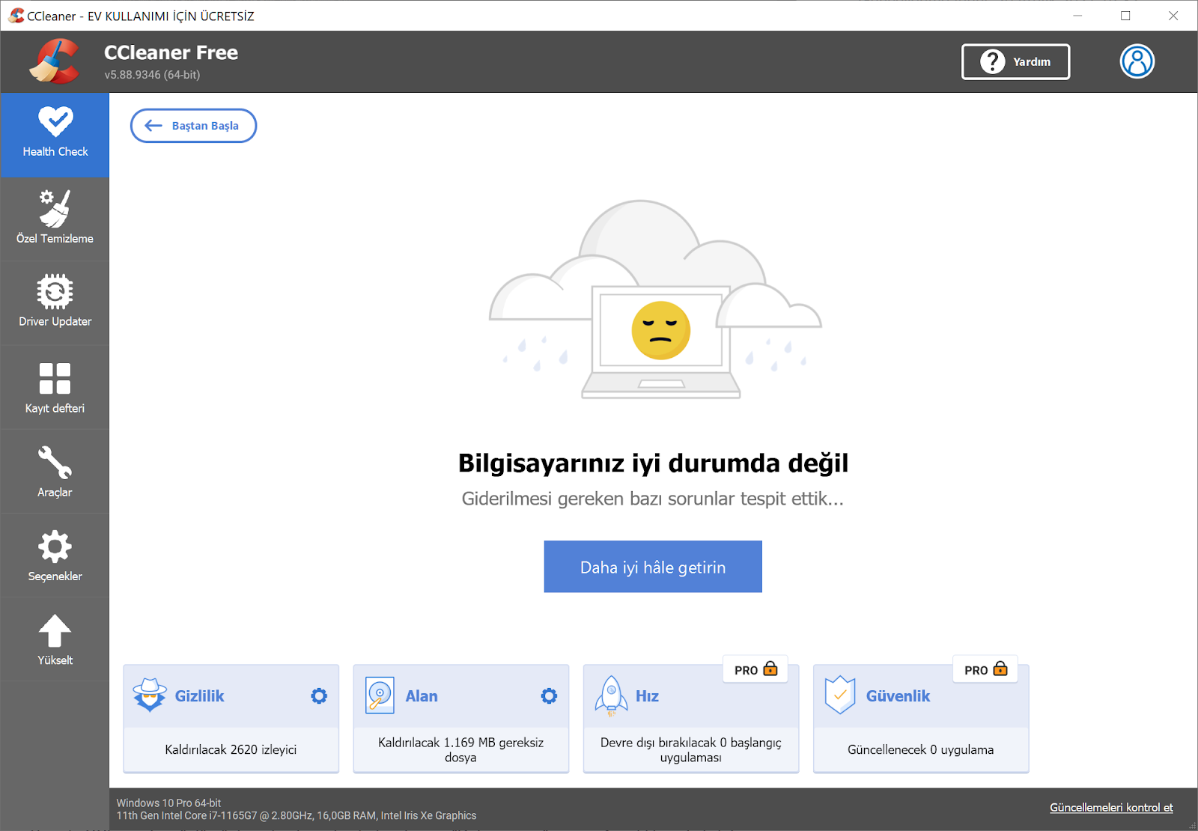The width and height of the screenshot is (1198, 831).
Task: Click 'Devre dışı bırakılacak 0 başlangıç uygulaması'
Action: 690,749
